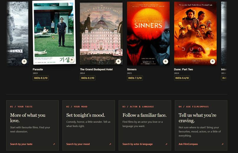Screen dimensions: 238x153
Task: Click the Dune: Part Two title text
Action: 183,69
